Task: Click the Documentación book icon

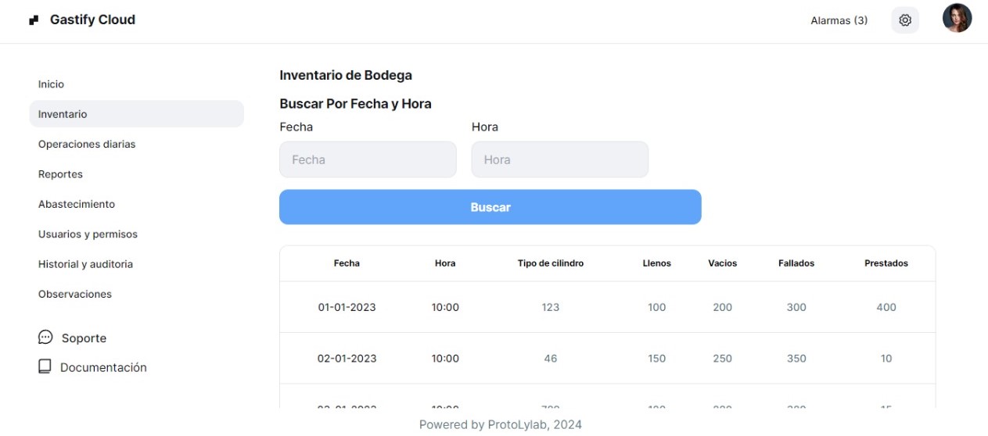Action: 45,366
